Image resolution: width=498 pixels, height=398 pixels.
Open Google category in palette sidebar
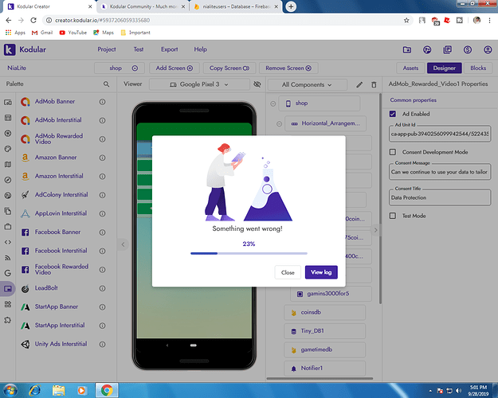pyautogui.click(x=8, y=273)
